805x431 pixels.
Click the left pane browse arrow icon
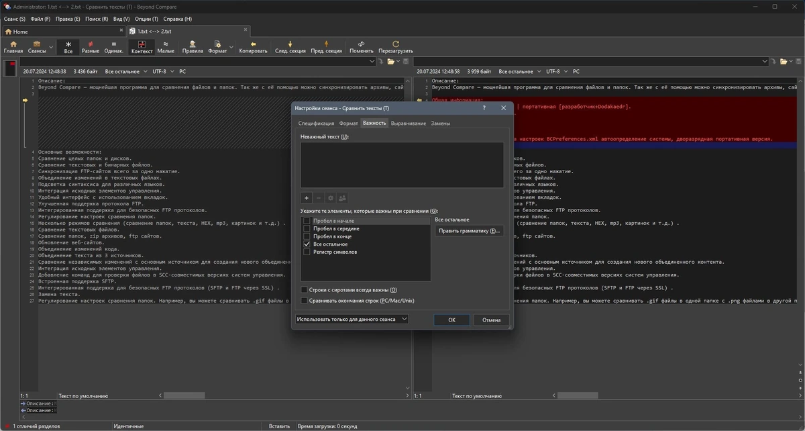pos(380,62)
